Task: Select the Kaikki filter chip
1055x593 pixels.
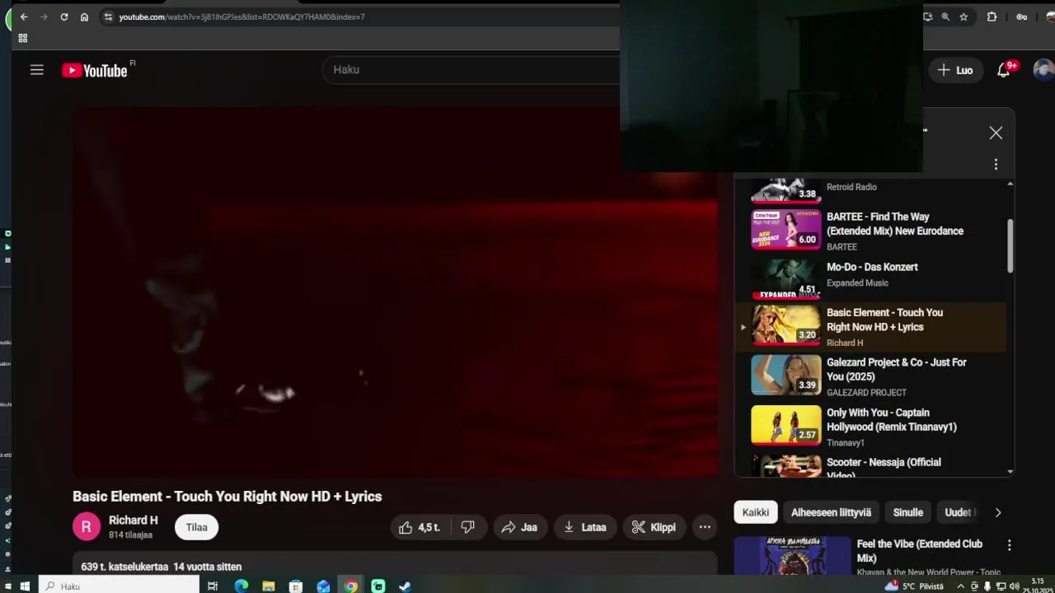Action: [756, 512]
